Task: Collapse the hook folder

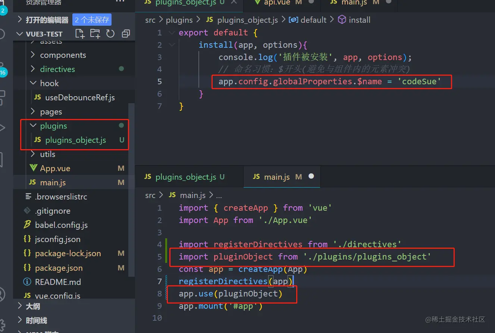Action: pos(33,84)
